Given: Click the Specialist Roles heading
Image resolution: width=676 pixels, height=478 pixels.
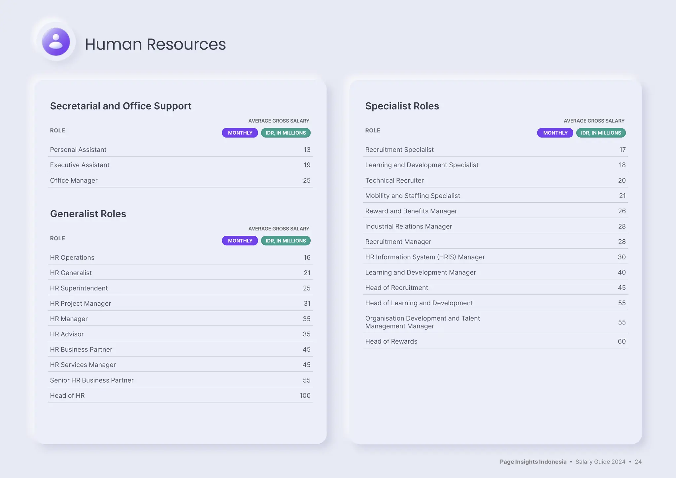Looking at the screenshot, I should click(x=402, y=106).
